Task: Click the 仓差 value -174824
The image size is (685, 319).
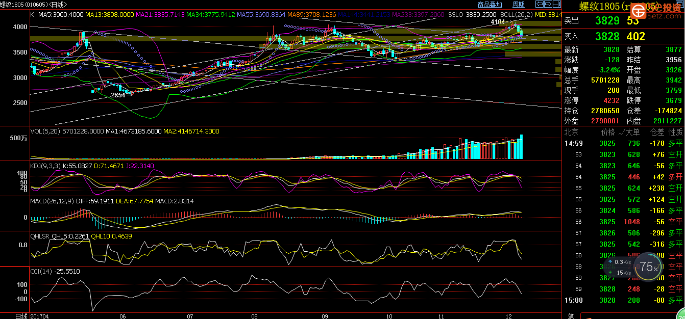Action: click(669, 111)
